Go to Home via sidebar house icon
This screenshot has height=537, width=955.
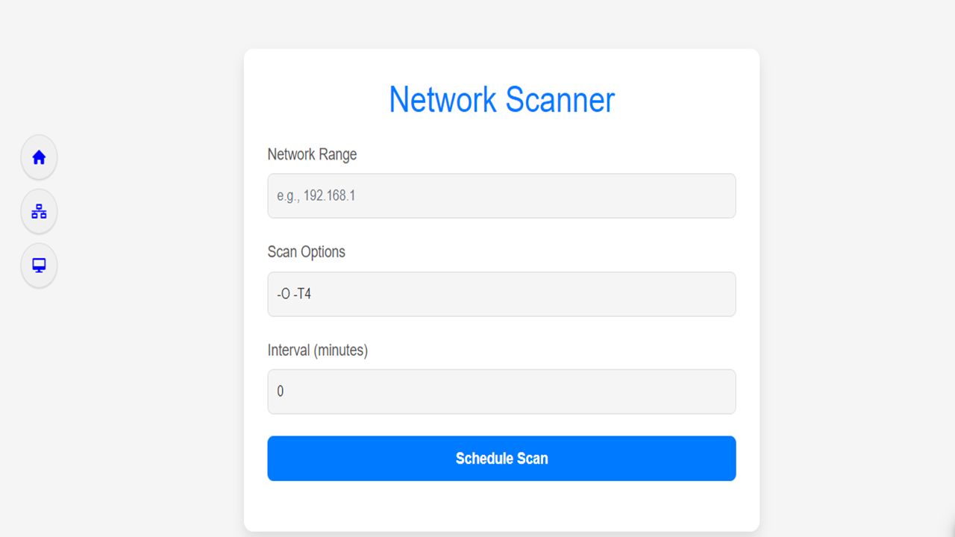pyautogui.click(x=39, y=157)
